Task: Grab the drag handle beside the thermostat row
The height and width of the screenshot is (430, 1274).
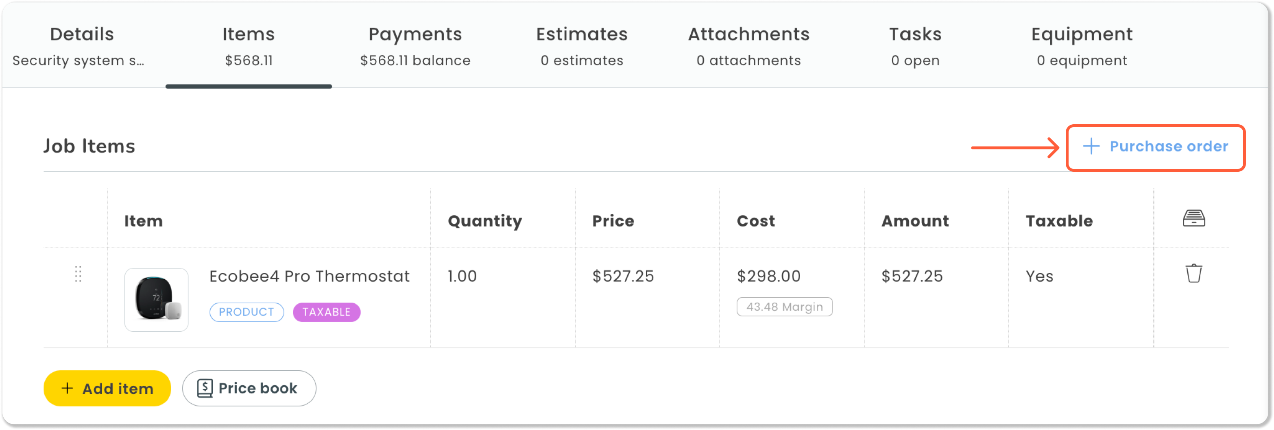Action: [78, 274]
